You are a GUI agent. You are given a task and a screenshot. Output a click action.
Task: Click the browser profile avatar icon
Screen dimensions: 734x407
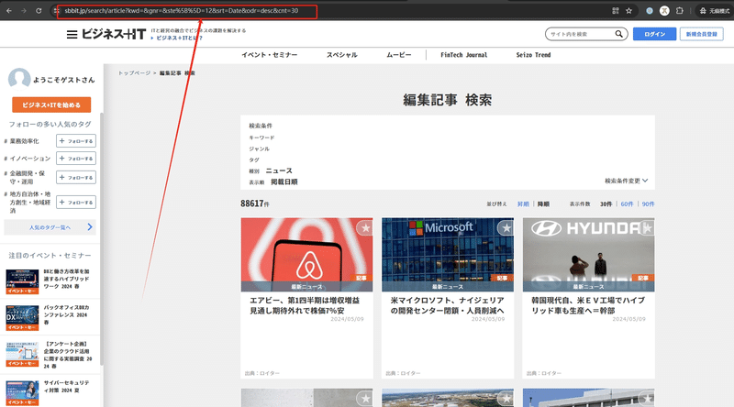point(664,11)
